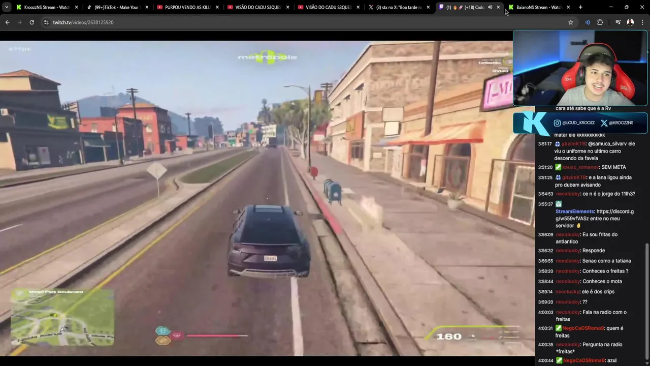Click chat message 'SEM META'
650x366 pixels.
[x=613, y=167]
